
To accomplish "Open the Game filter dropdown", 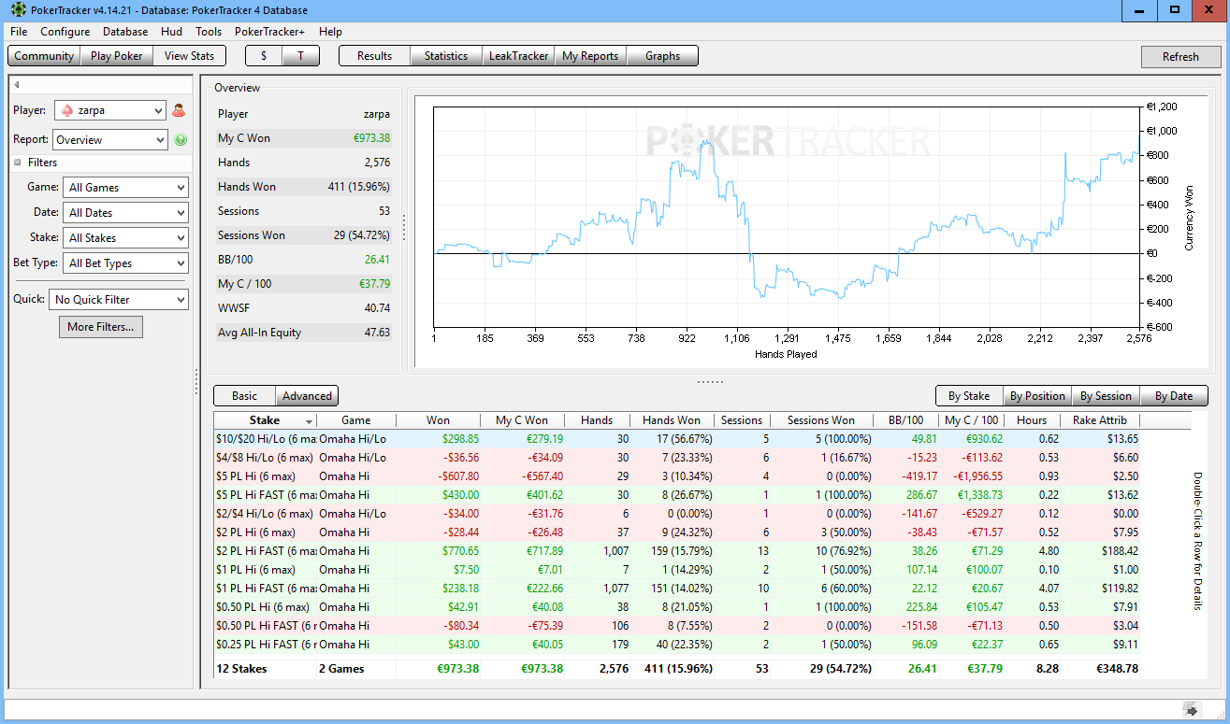I will coord(125,188).
